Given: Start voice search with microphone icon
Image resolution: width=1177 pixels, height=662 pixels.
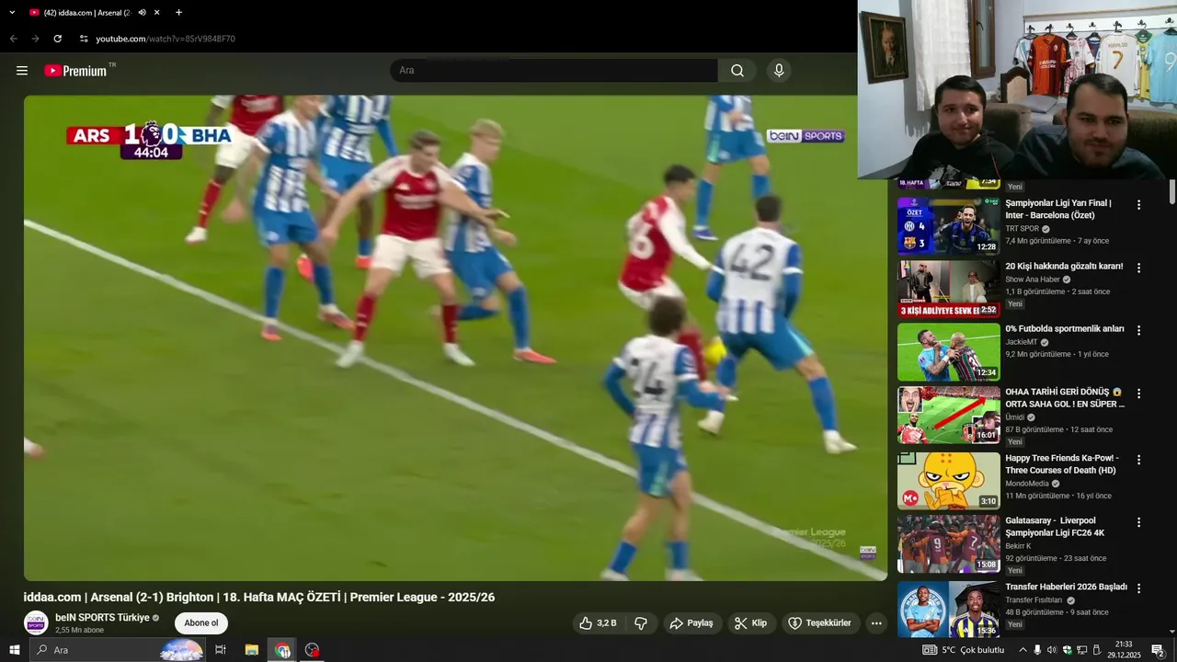Looking at the screenshot, I should click(779, 71).
